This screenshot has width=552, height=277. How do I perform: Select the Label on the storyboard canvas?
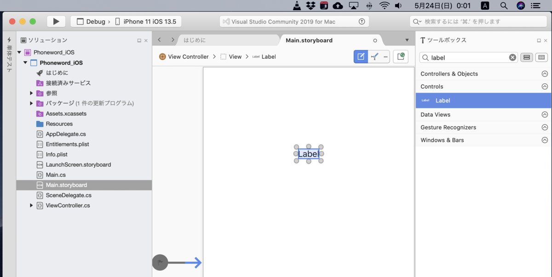pyautogui.click(x=308, y=154)
